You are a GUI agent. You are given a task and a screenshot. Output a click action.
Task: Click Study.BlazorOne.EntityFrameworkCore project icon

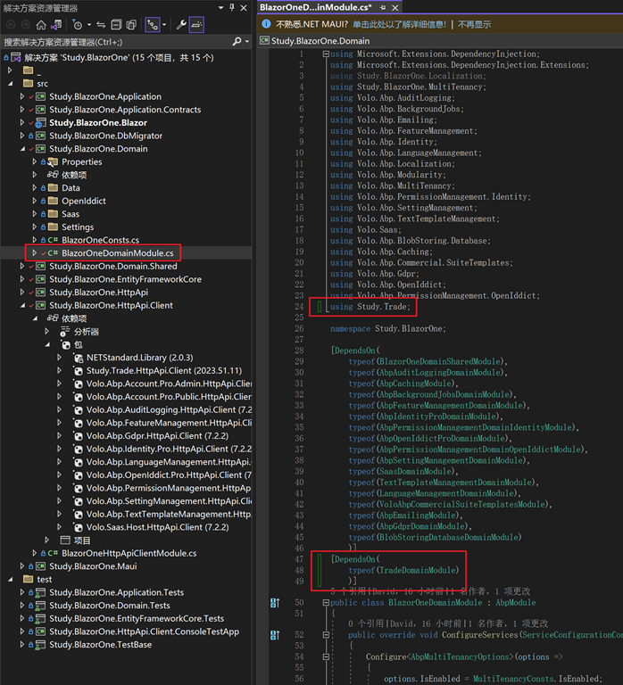click(x=41, y=279)
